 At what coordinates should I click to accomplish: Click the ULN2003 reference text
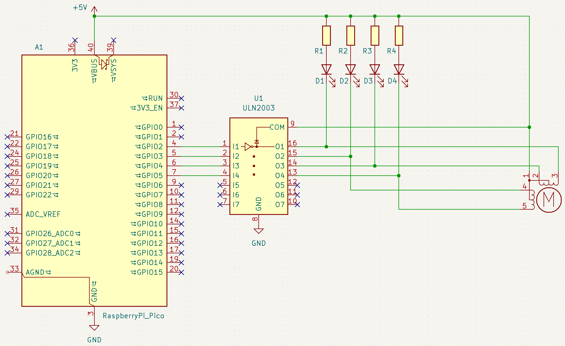(258, 108)
